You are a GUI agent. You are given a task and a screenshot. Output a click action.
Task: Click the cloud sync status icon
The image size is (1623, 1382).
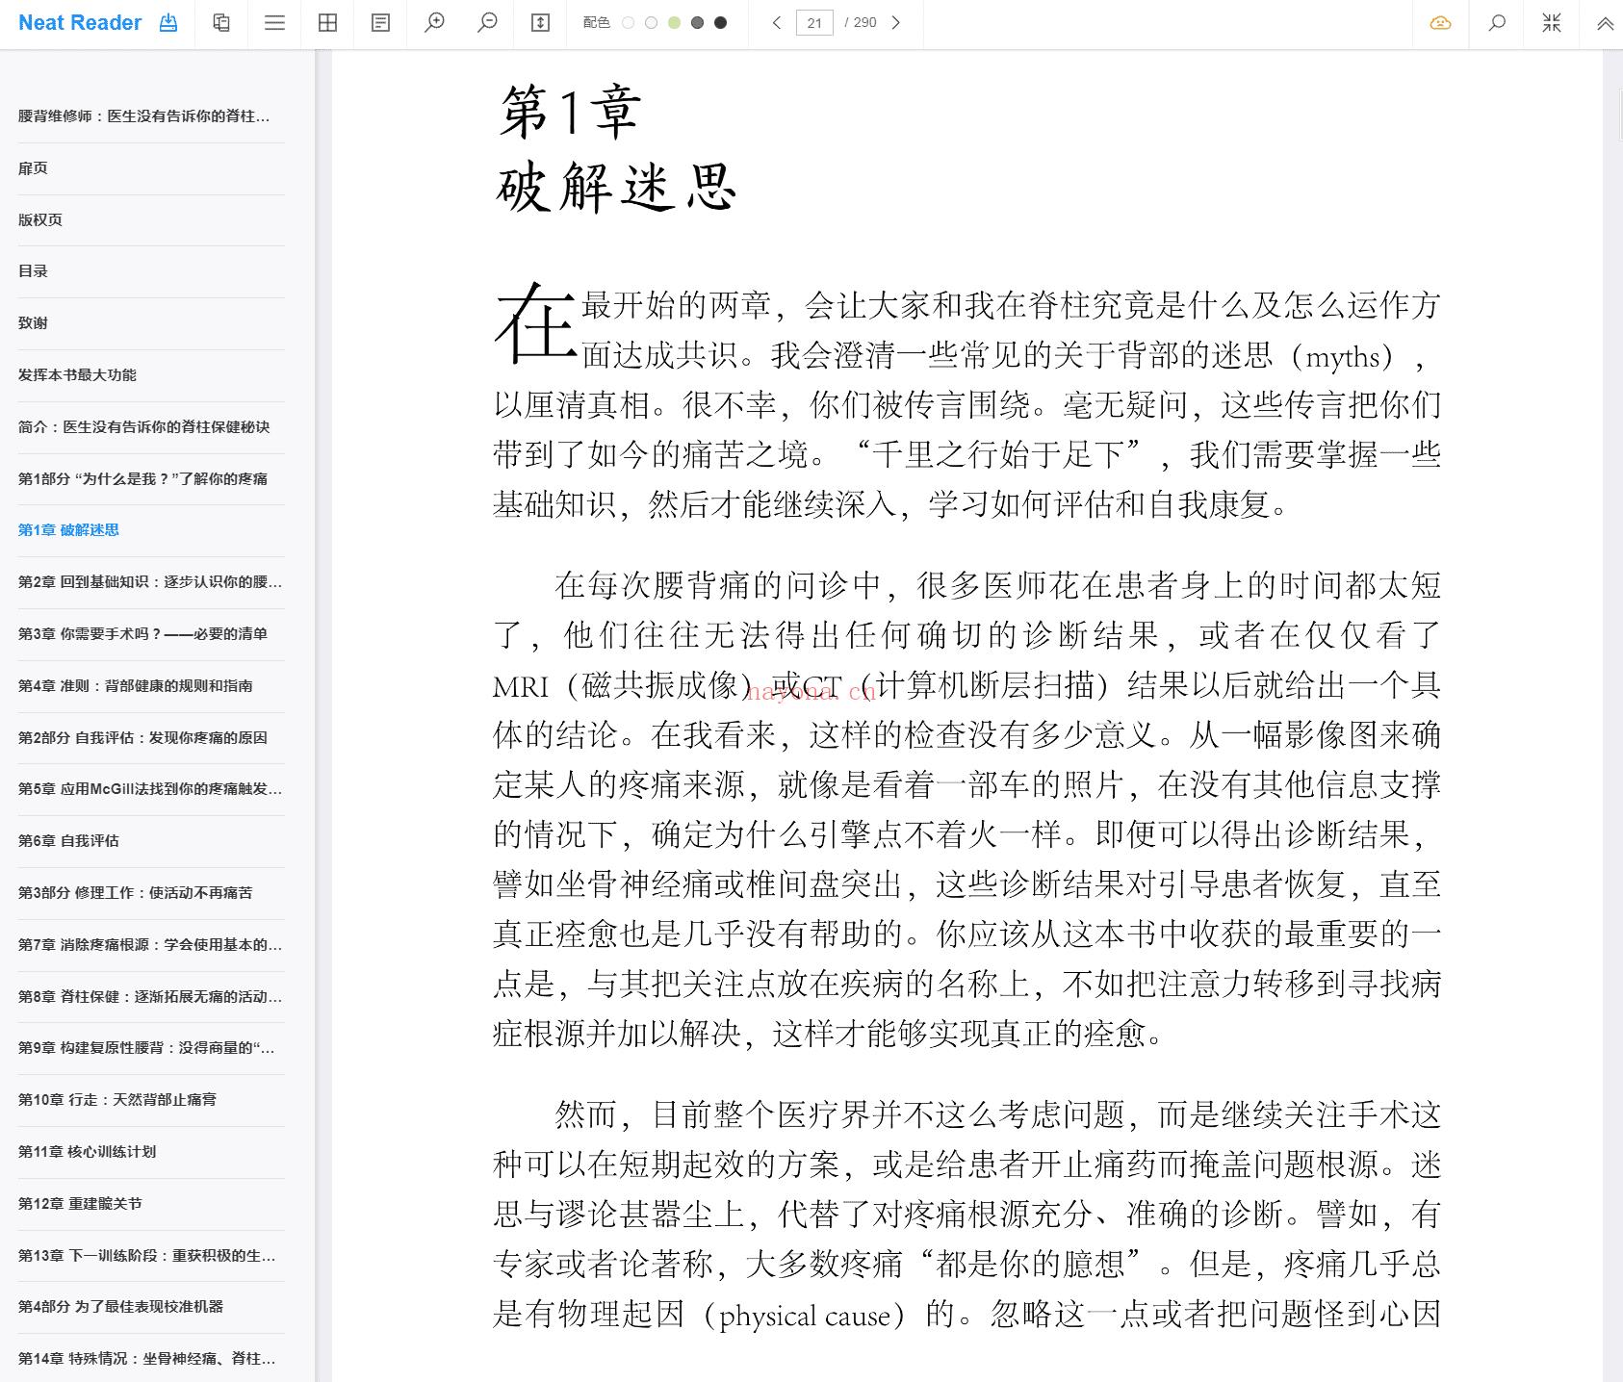coord(1440,23)
